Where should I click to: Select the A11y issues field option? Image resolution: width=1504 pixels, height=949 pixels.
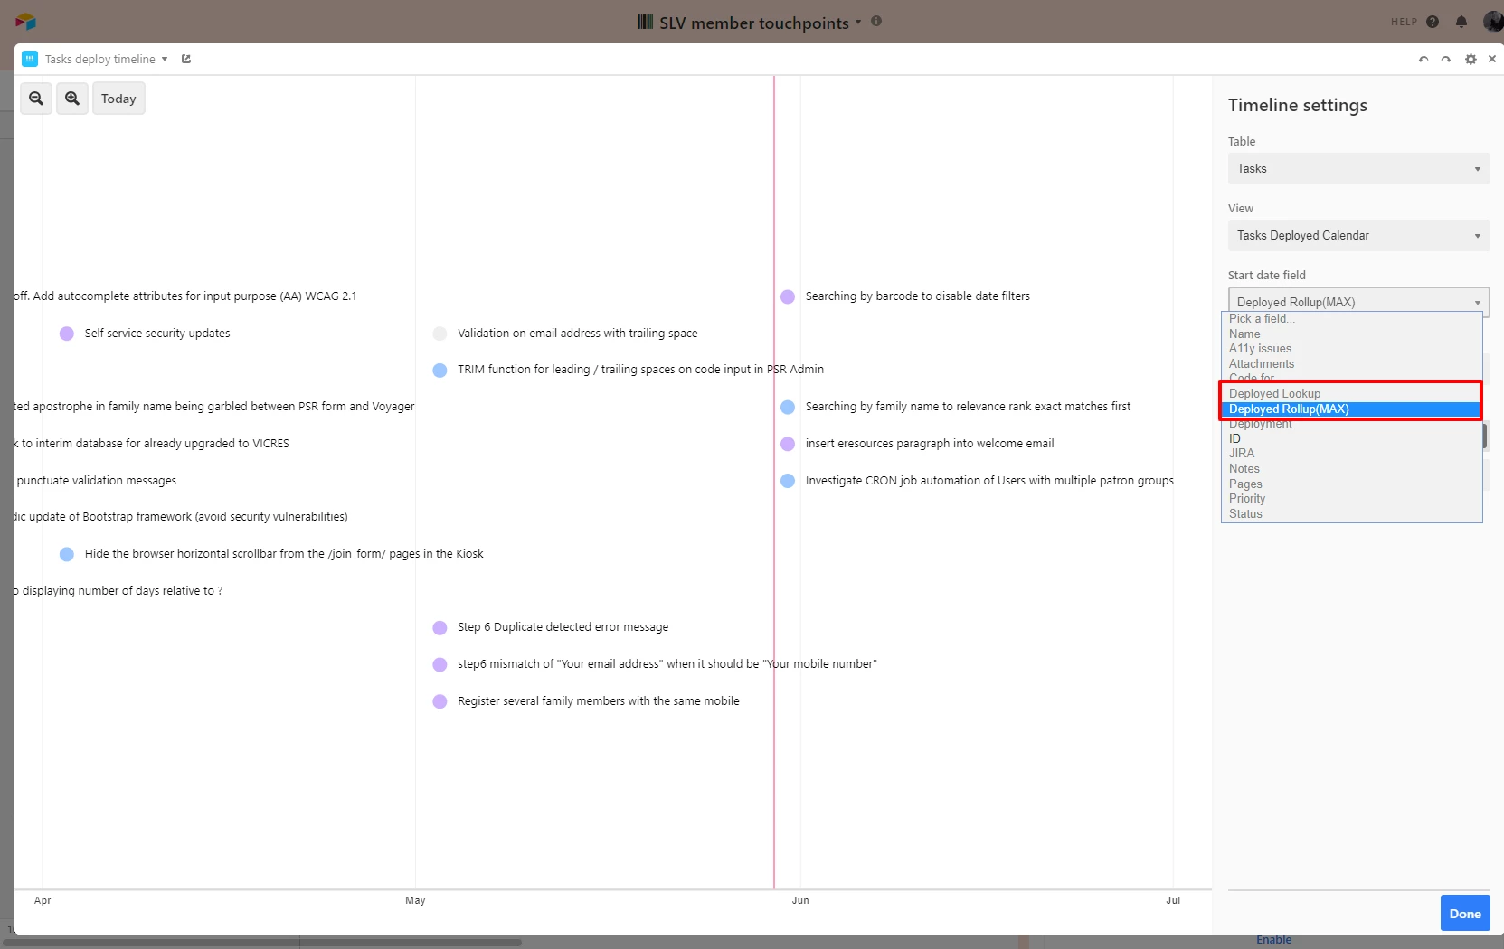(x=1351, y=349)
